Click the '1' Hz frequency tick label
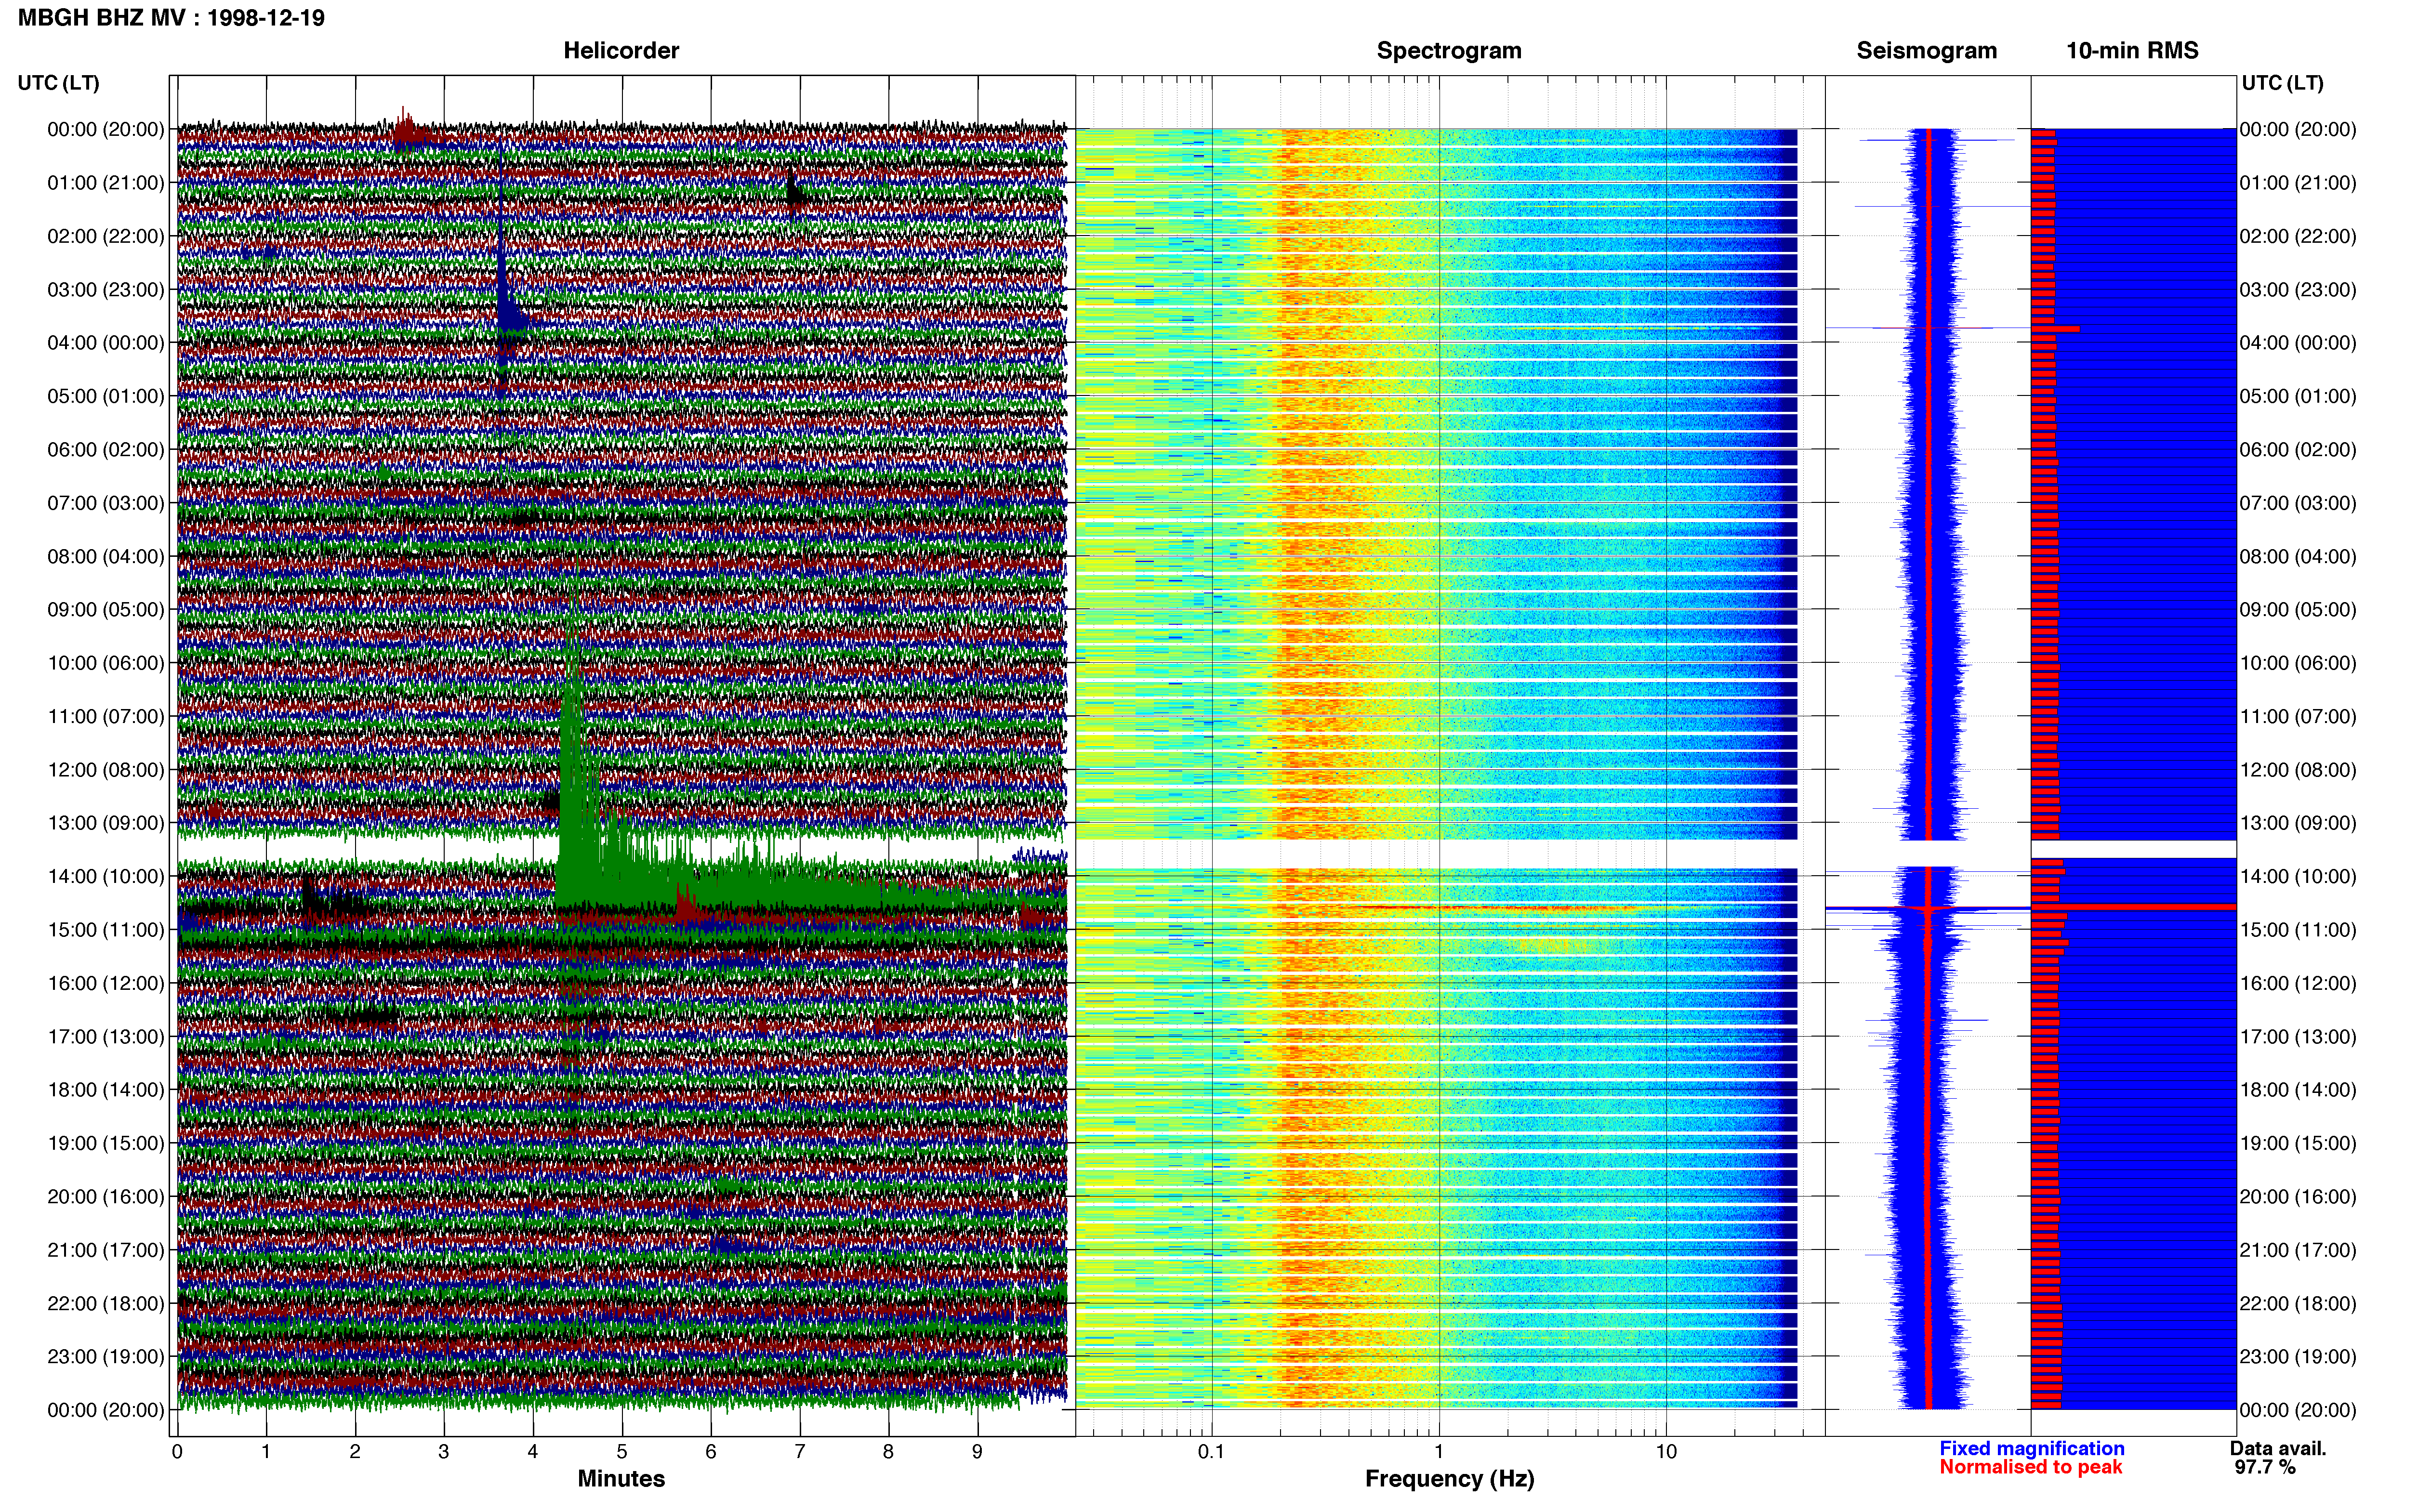Screen dimensions: 2418x1512 click(x=1439, y=1451)
